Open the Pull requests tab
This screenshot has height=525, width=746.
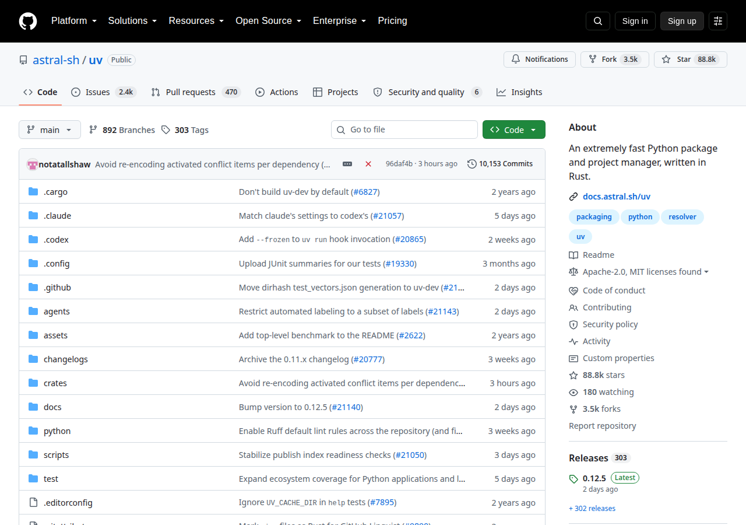pos(196,92)
